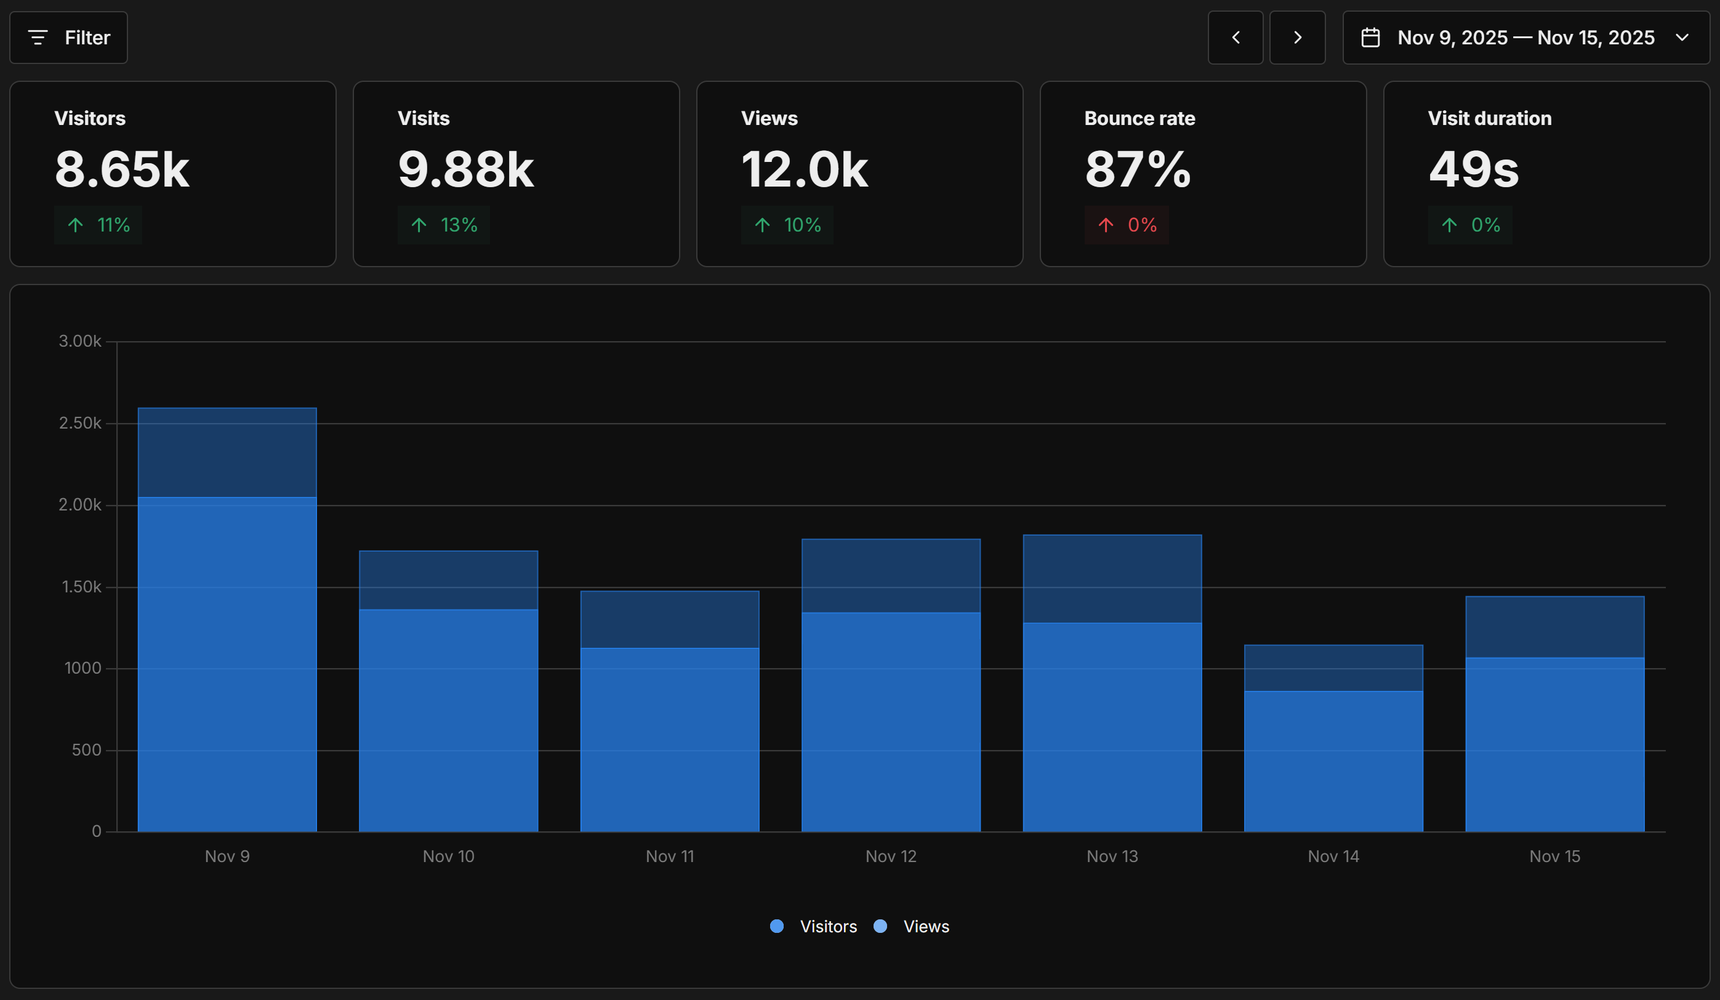The width and height of the screenshot is (1720, 1000).
Task: Expand the date range dropdown chevron
Action: 1682,38
